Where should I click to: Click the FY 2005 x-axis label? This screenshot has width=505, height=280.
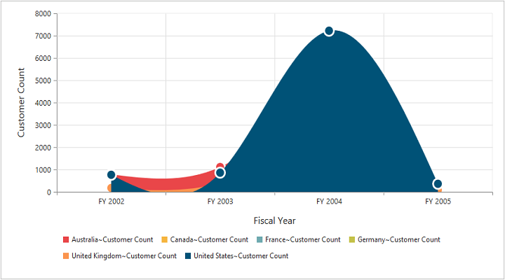[x=438, y=202]
